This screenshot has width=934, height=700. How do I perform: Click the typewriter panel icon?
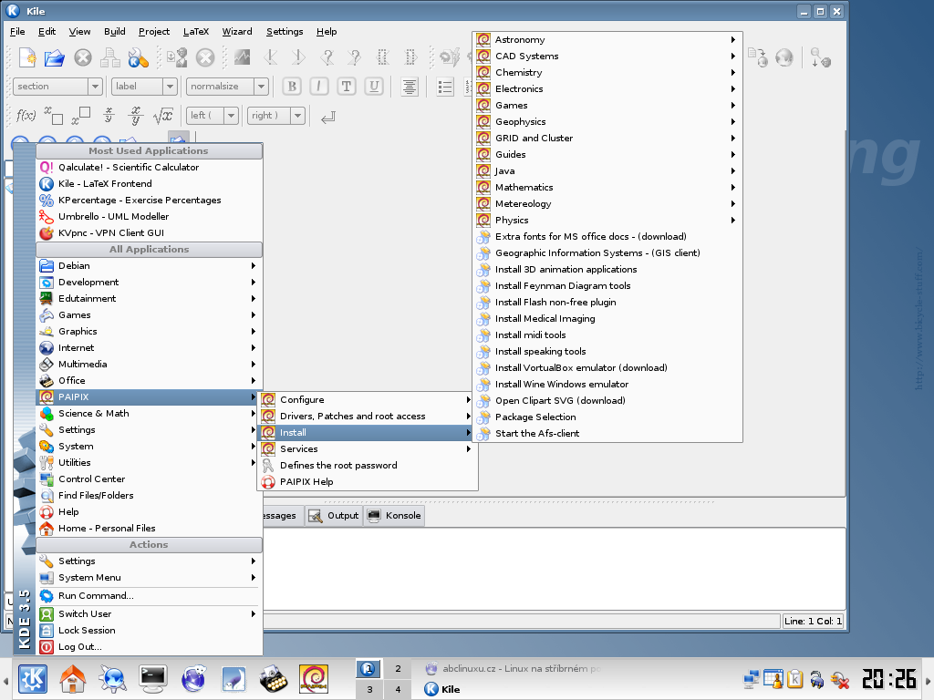pyautogui.click(x=274, y=678)
